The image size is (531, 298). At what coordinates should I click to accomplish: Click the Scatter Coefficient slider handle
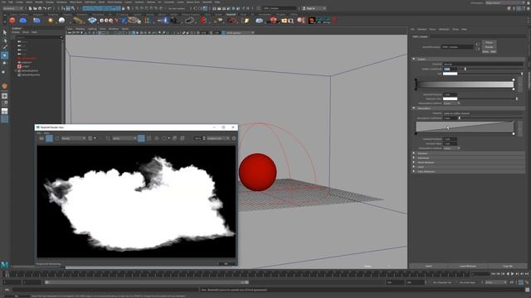click(x=465, y=69)
